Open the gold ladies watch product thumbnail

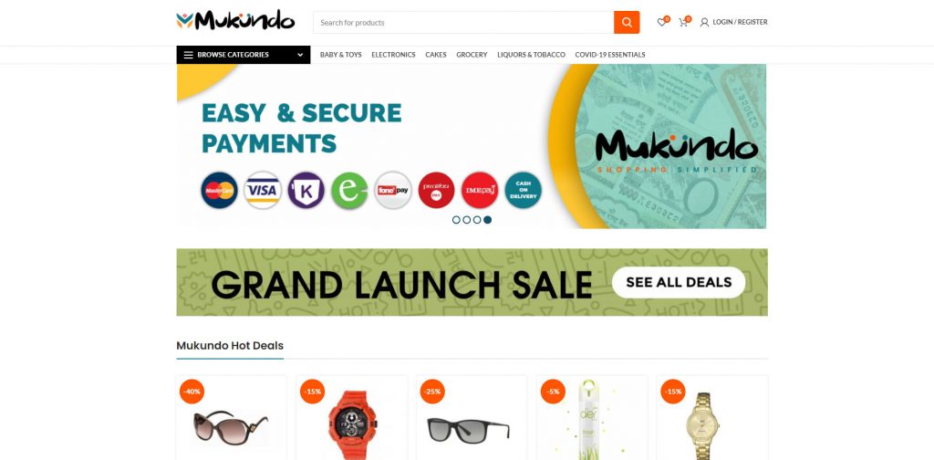click(703, 424)
